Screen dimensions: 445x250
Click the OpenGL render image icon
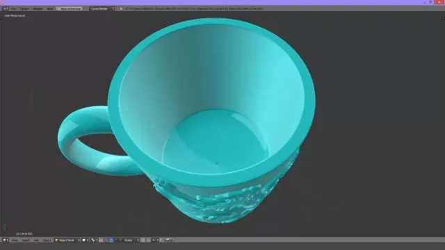[168, 240]
